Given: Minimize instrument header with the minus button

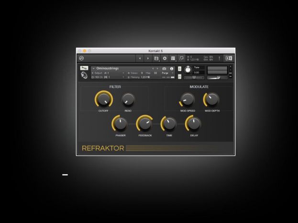Looking at the screenshot, I should (231, 70).
